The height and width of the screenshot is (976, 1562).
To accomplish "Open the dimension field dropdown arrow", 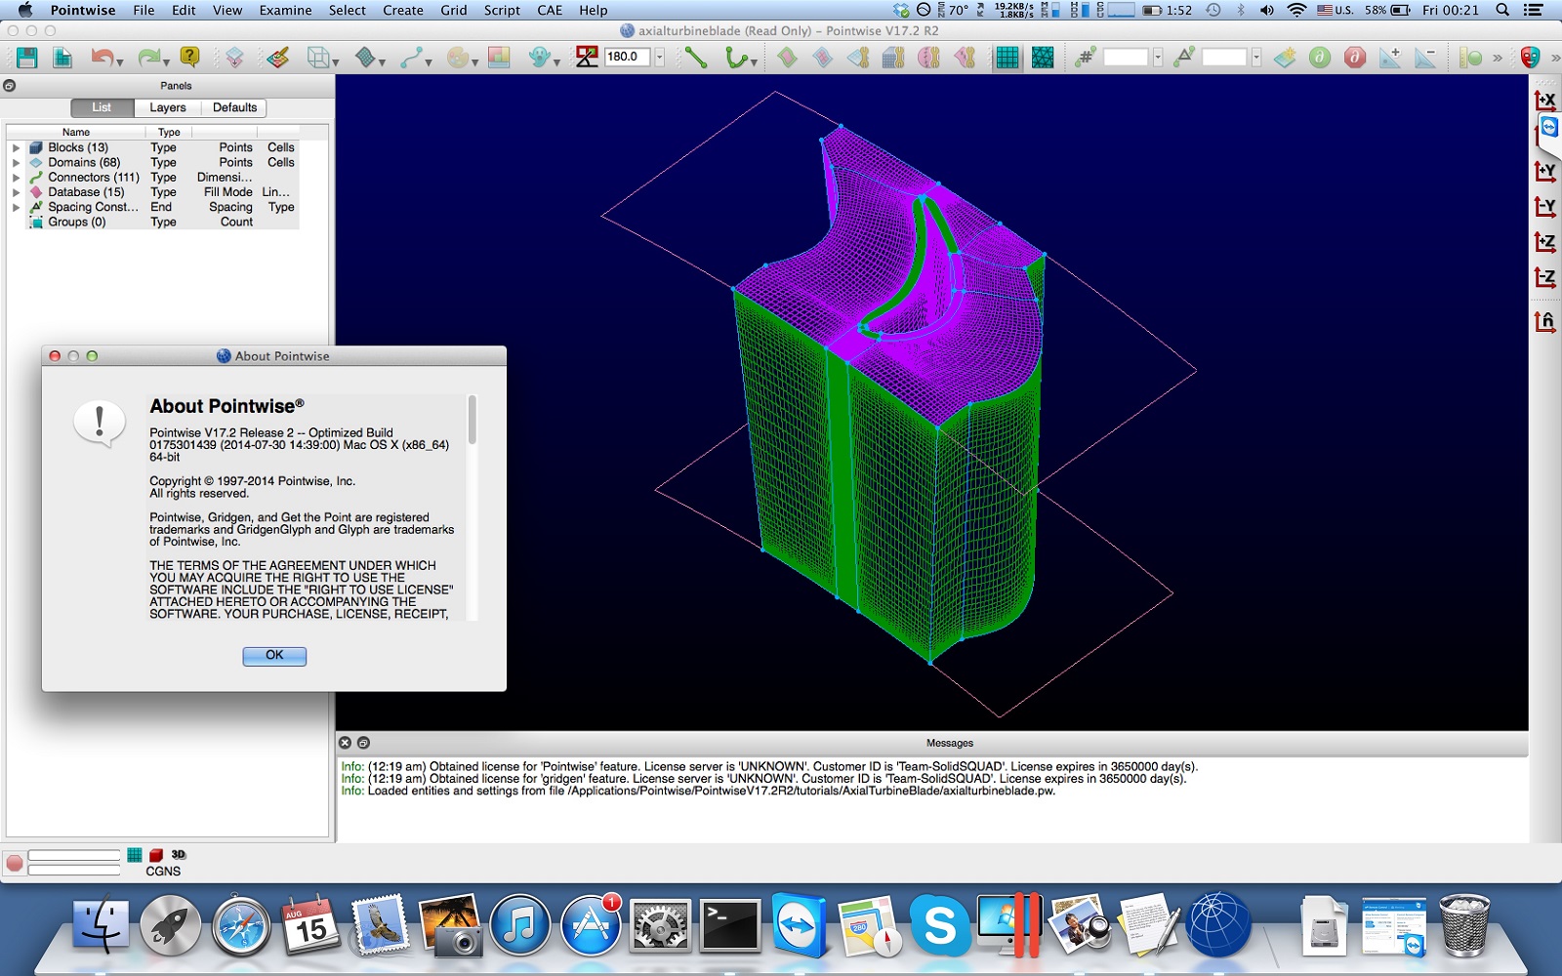I will [x=1158, y=57].
